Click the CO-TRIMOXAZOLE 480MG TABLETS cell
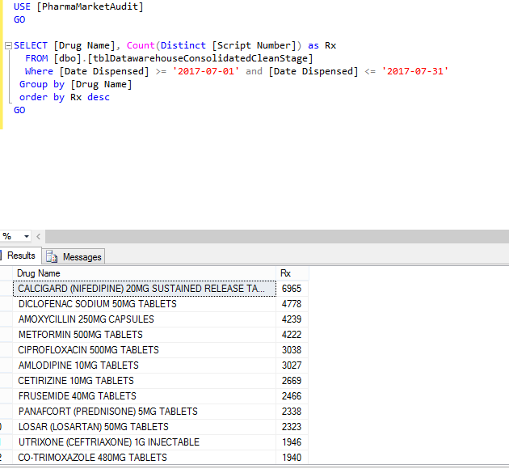This screenshot has height=469, width=509. [92, 458]
